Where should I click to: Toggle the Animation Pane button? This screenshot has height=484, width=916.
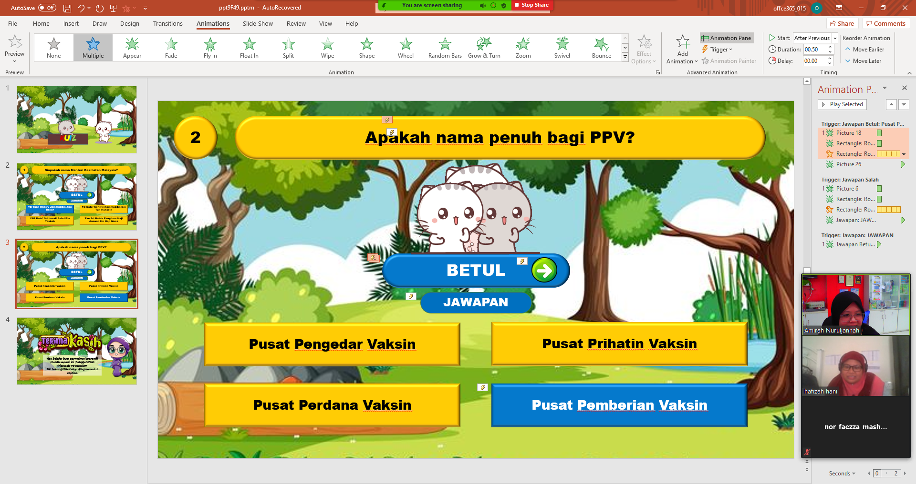727,38
